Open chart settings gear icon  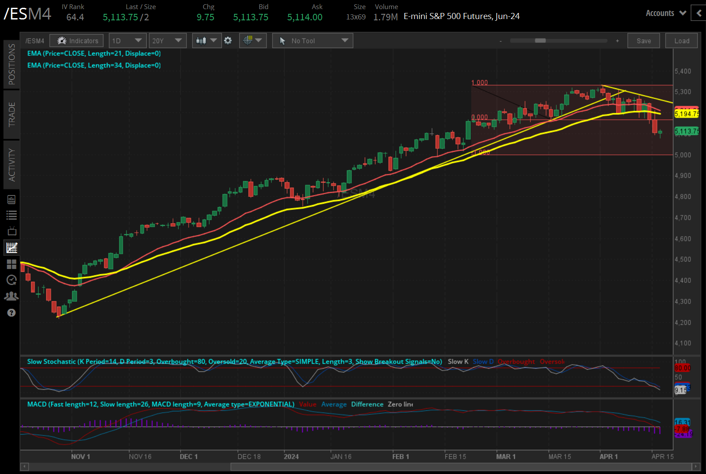(x=228, y=40)
